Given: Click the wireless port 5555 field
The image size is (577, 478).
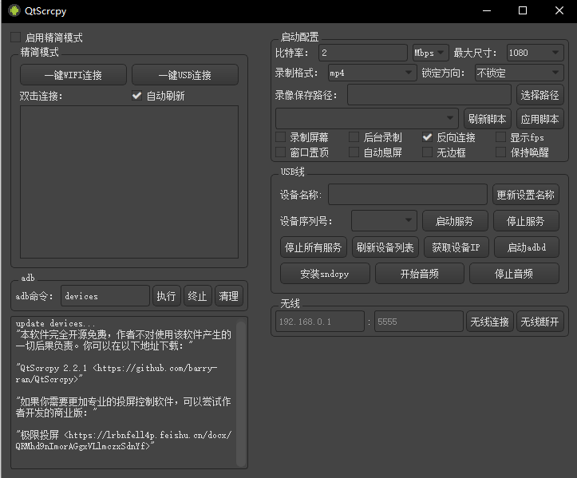Looking at the screenshot, I should tap(418, 322).
